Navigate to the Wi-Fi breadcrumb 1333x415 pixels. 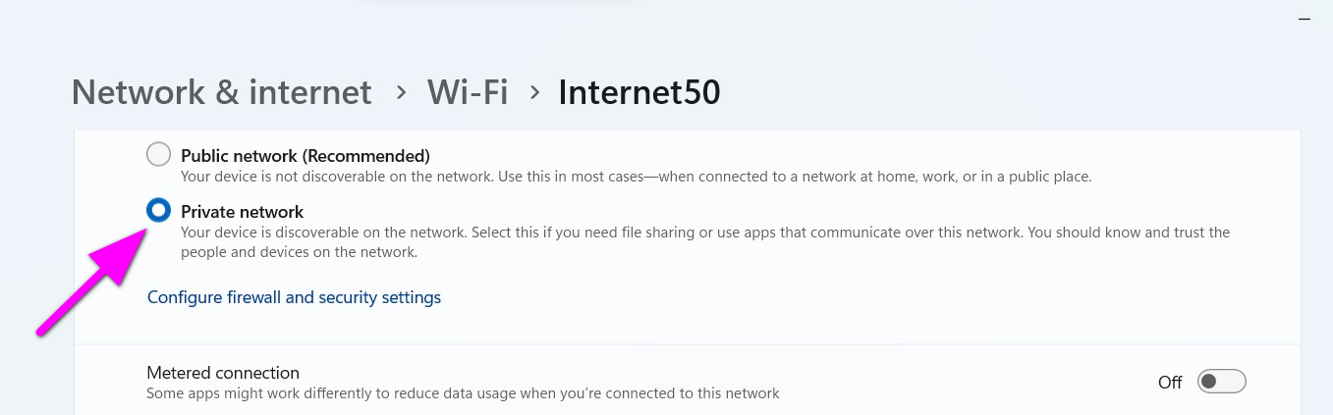pyautogui.click(x=467, y=92)
